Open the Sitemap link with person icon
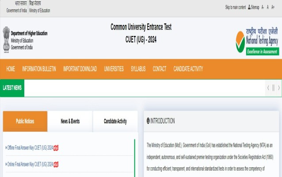The image size is (282, 177). (254, 7)
